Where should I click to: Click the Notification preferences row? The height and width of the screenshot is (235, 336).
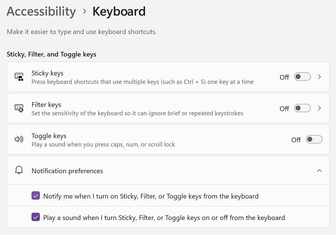pos(167,170)
